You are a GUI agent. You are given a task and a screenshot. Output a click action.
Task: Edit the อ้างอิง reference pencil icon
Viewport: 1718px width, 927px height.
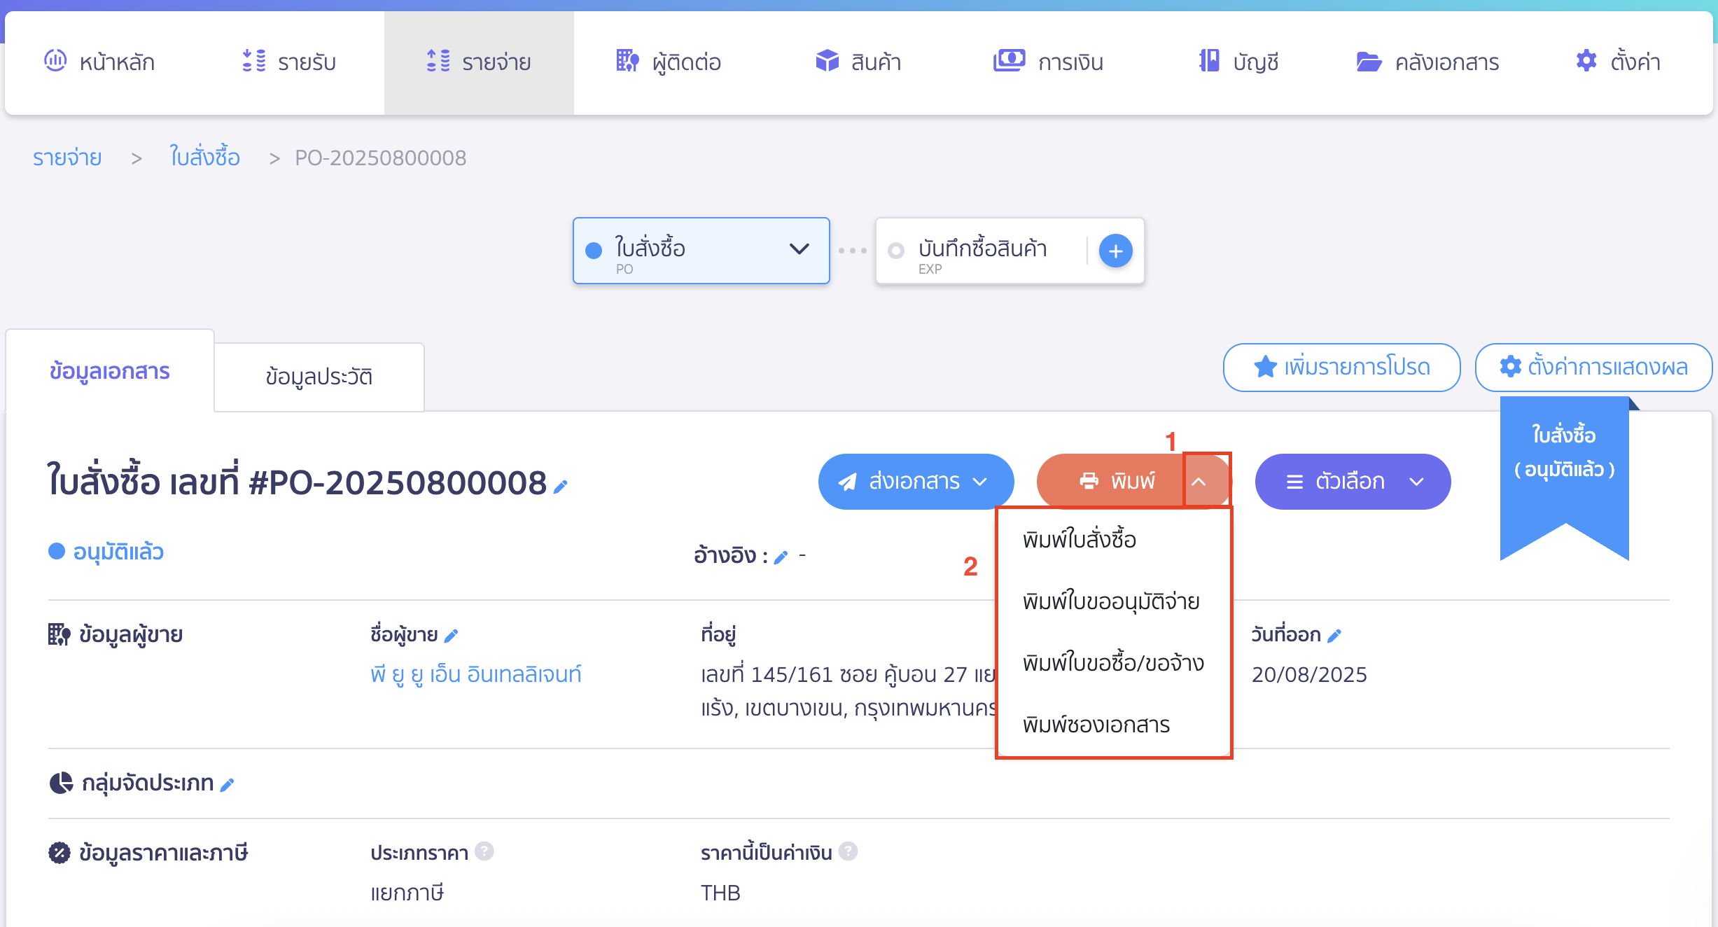(x=781, y=557)
